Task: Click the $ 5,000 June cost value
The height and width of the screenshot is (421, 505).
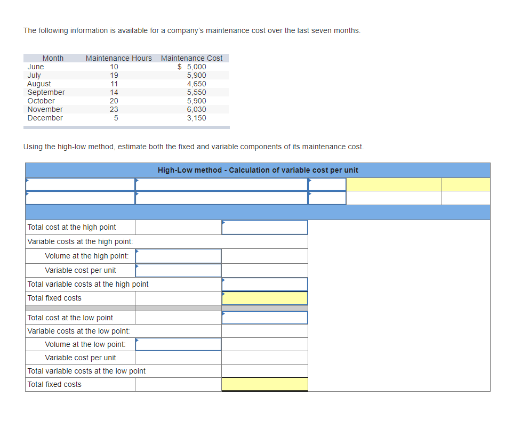Action: pos(191,67)
